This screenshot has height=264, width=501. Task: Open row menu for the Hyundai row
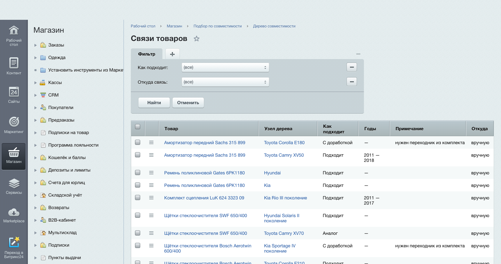[151, 173]
